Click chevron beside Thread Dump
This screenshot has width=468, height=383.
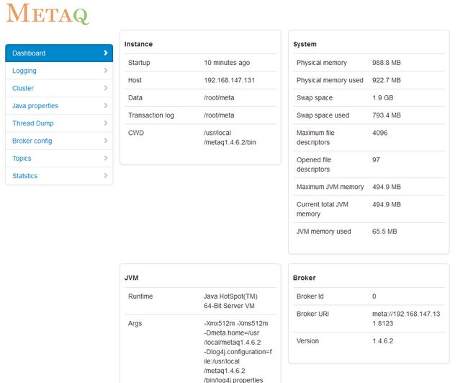[x=106, y=123]
